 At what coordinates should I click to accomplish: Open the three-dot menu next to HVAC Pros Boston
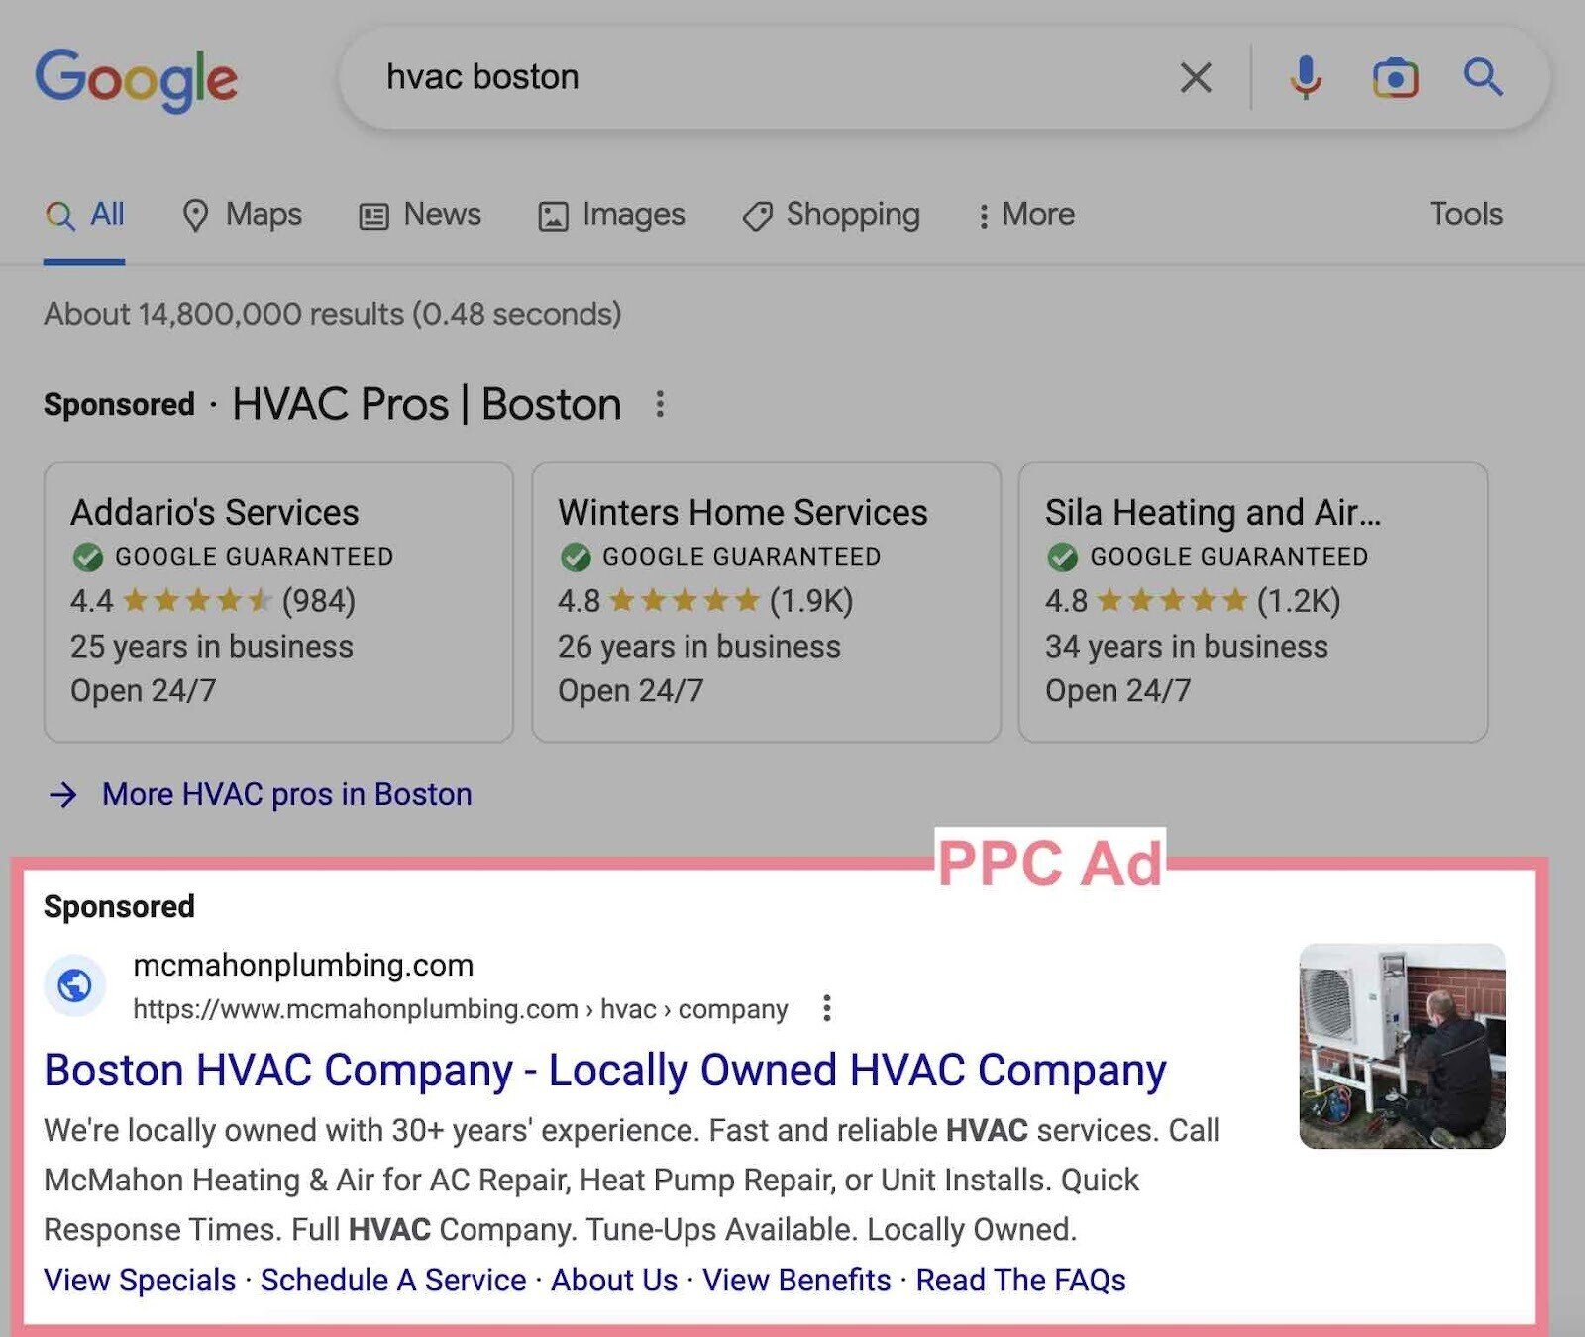pyautogui.click(x=661, y=404)
